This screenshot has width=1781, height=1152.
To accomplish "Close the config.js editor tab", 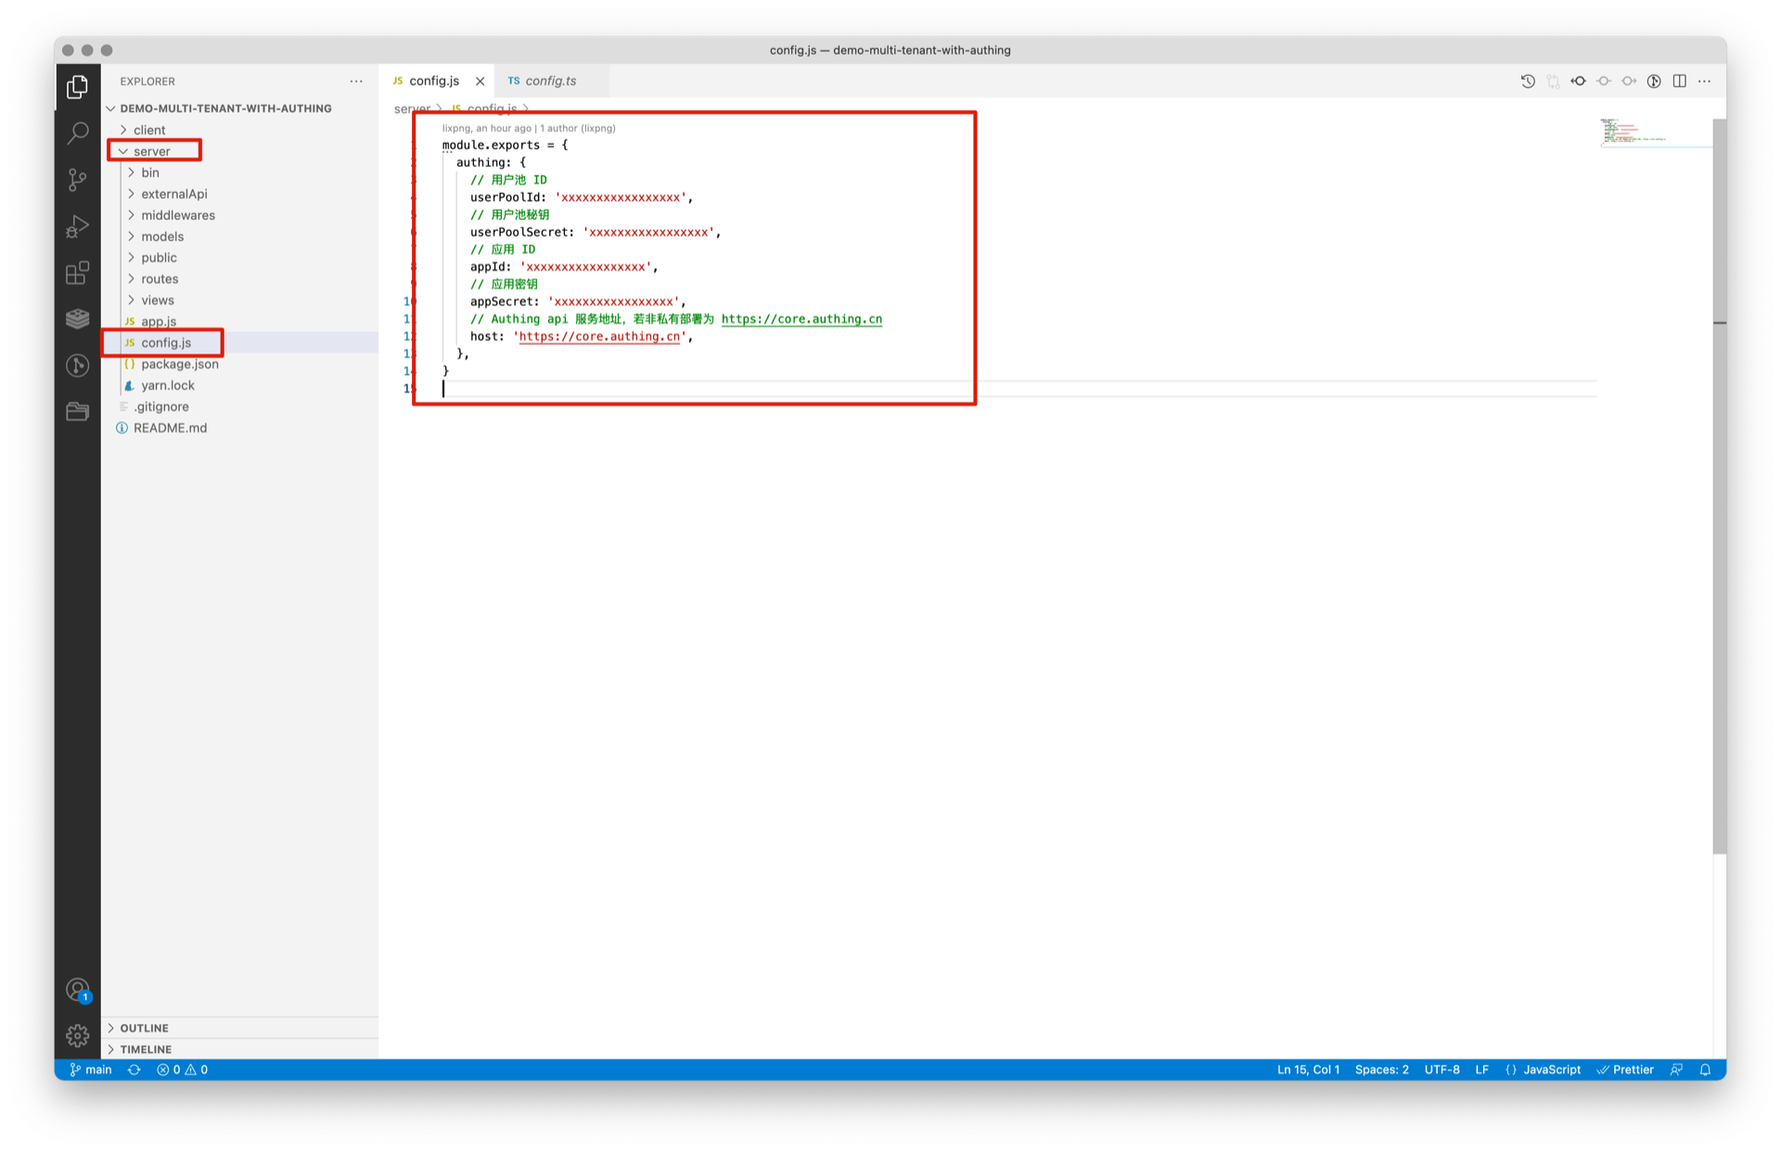I will click(x=480, y=81).
